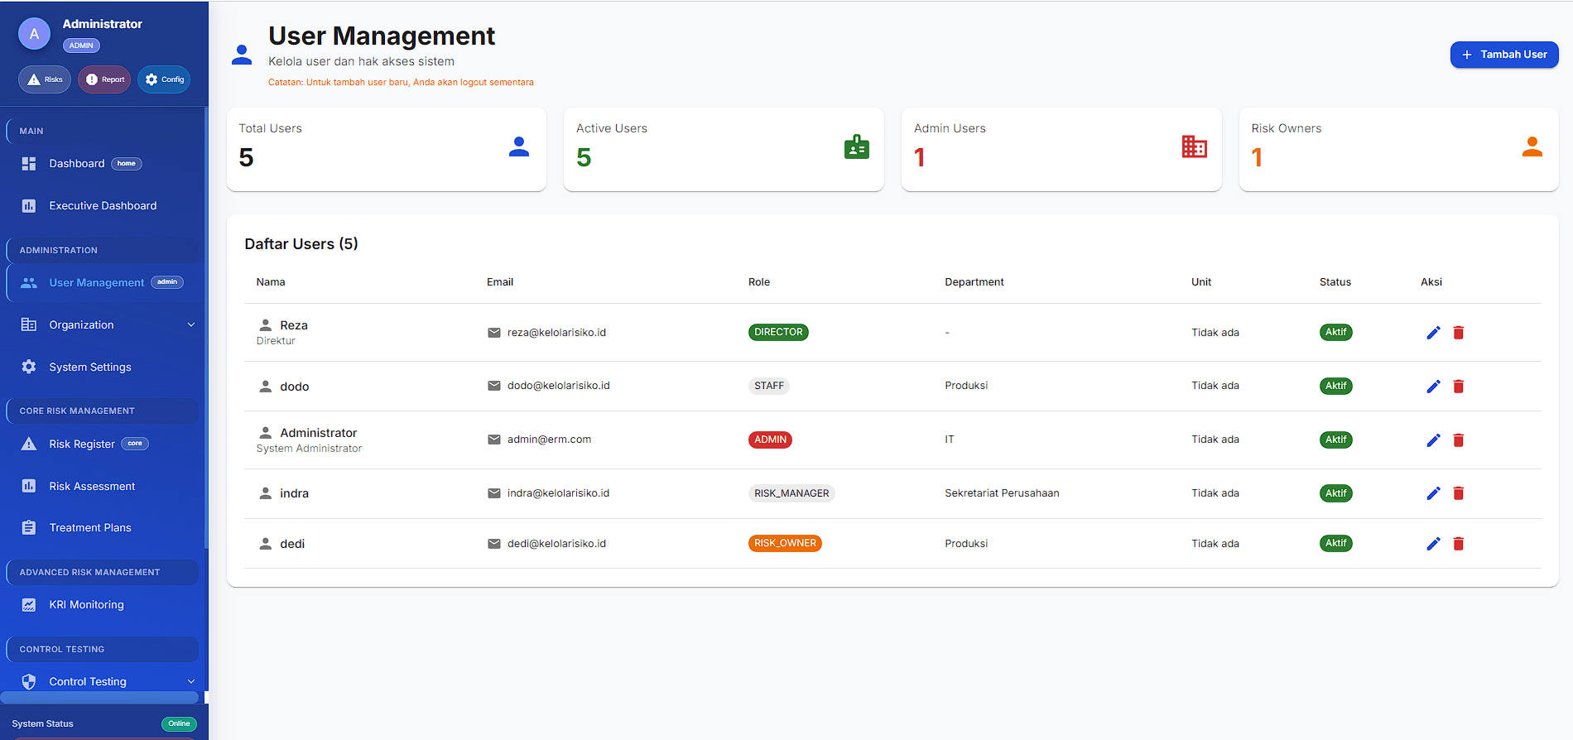Click edit pencil for user dedi
Viewport: 1573px width, 740px height.
click(1433, 544)
